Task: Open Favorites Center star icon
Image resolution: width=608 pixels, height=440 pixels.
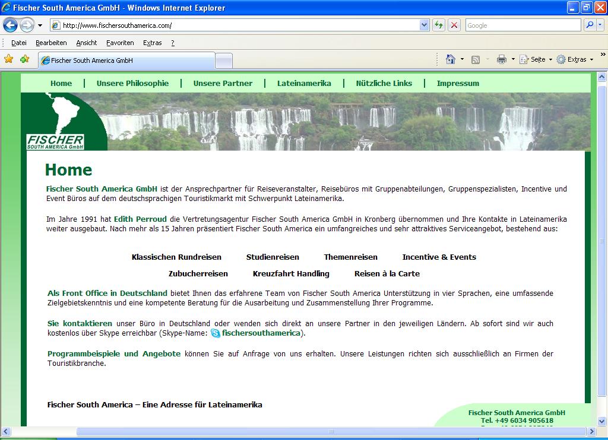Action: pos(8,59)
